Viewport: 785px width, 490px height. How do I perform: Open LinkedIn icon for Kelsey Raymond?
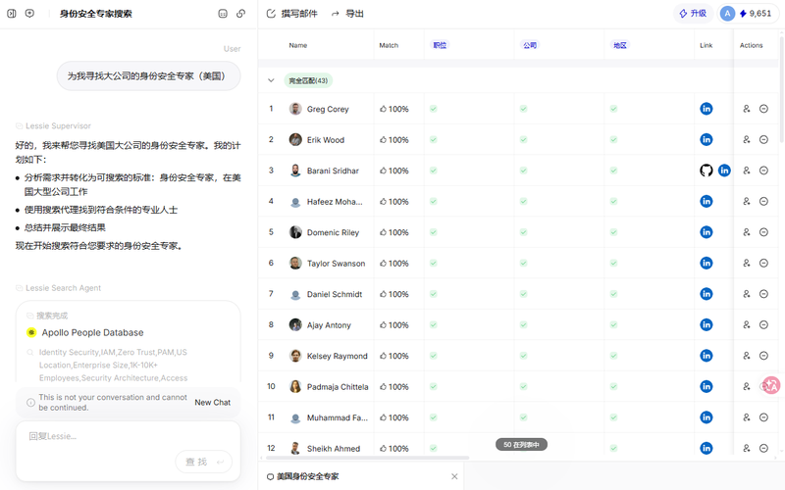tap(706, 356)
